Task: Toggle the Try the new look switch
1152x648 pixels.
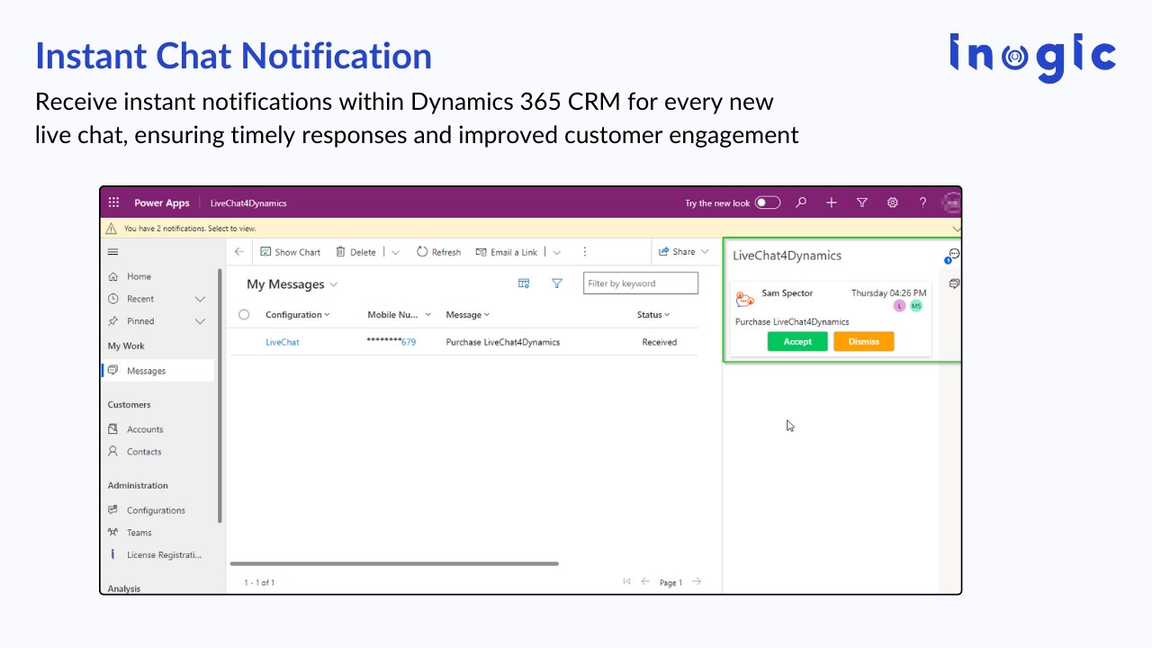Action: coord(768,202)
